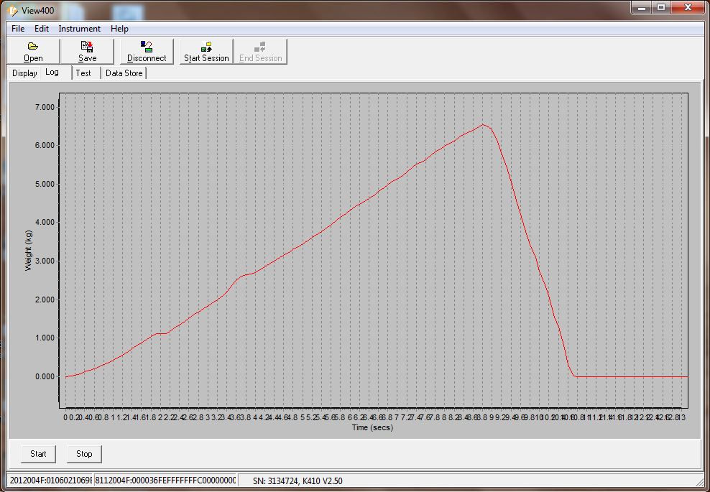Image resolution: width=710 pixels, height=492 pixels.
Task: Click the status bar text starting 2012004F
Action: pos(50,481)
